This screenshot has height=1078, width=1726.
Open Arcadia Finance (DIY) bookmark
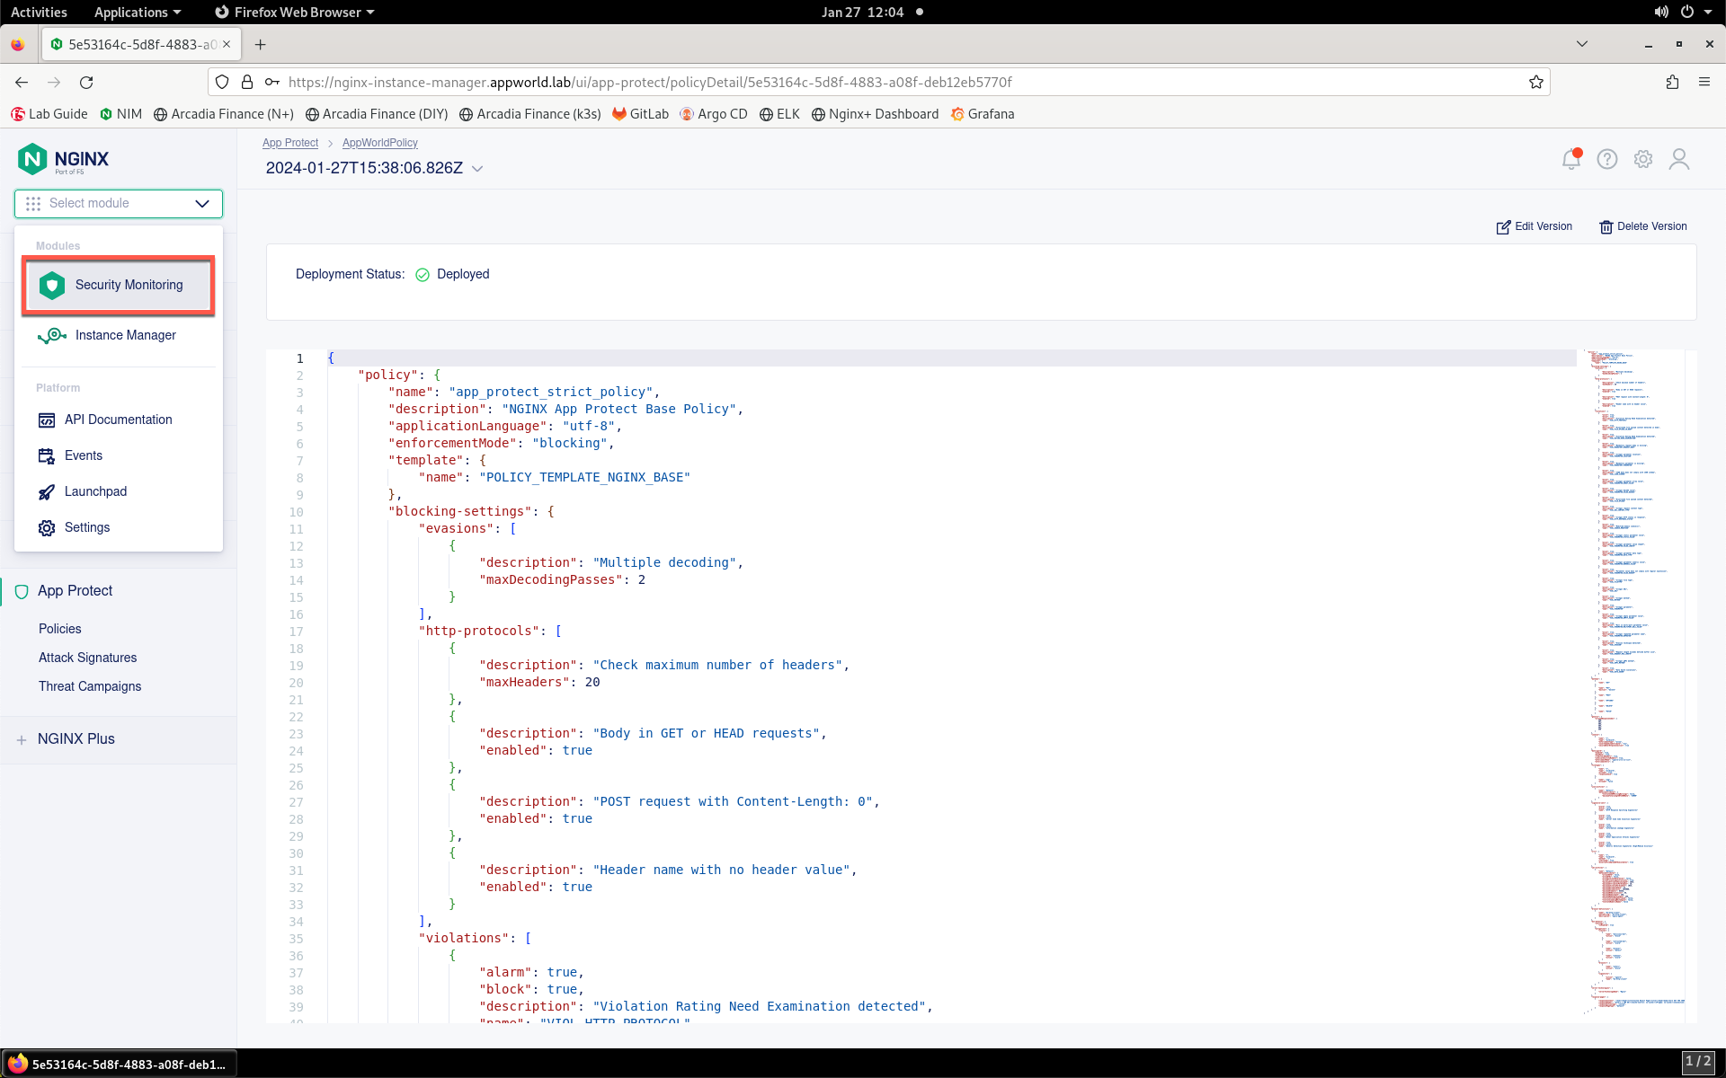coord(376,114)
